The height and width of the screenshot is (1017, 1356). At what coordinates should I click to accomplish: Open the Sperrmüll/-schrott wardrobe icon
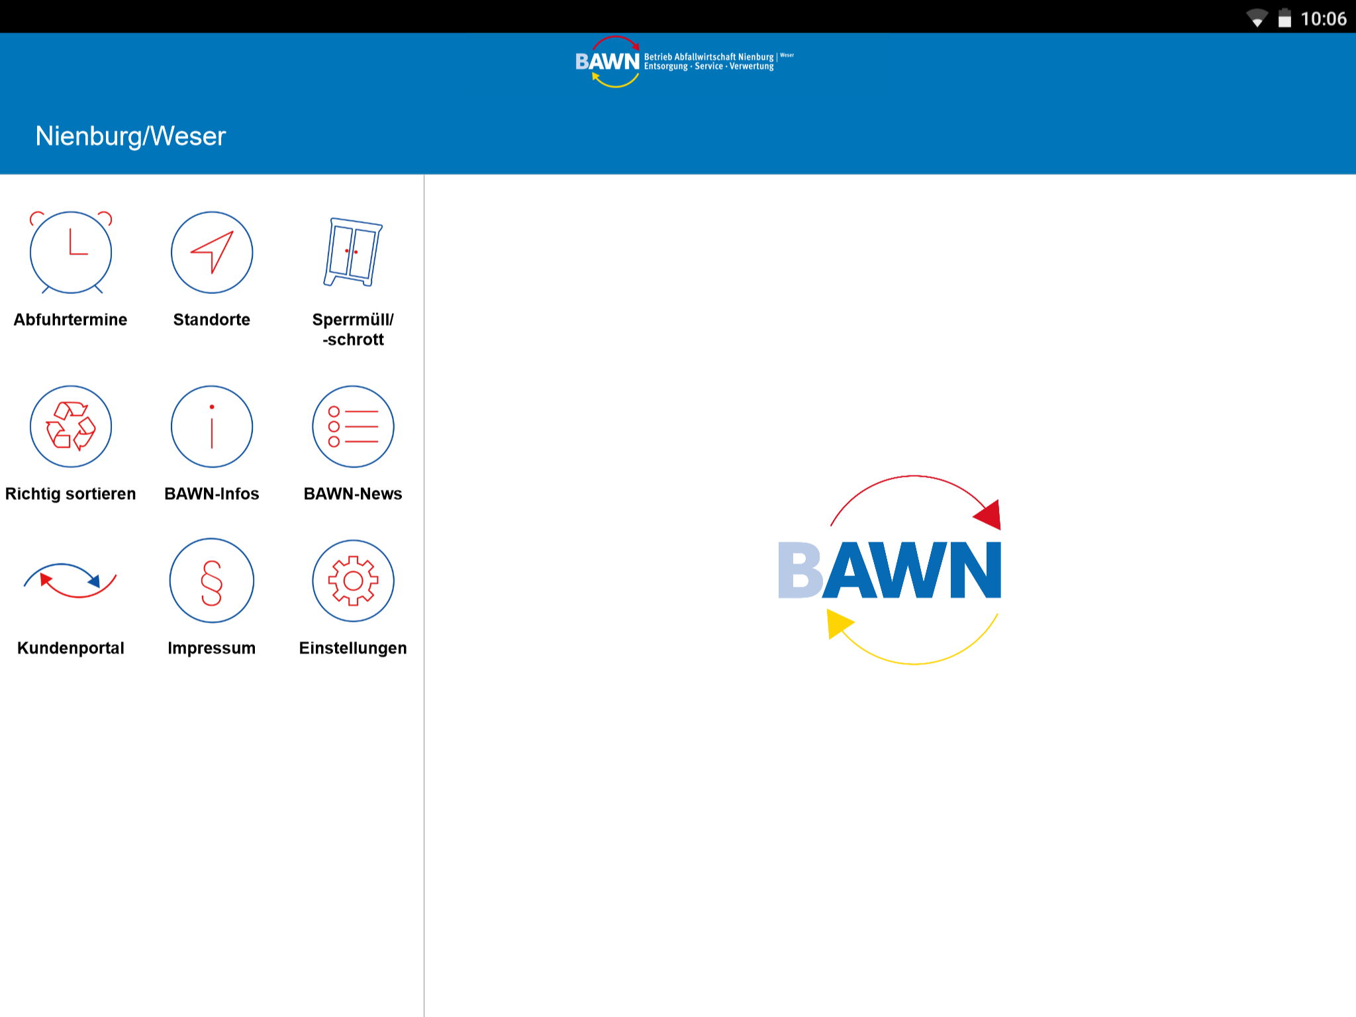353,252
